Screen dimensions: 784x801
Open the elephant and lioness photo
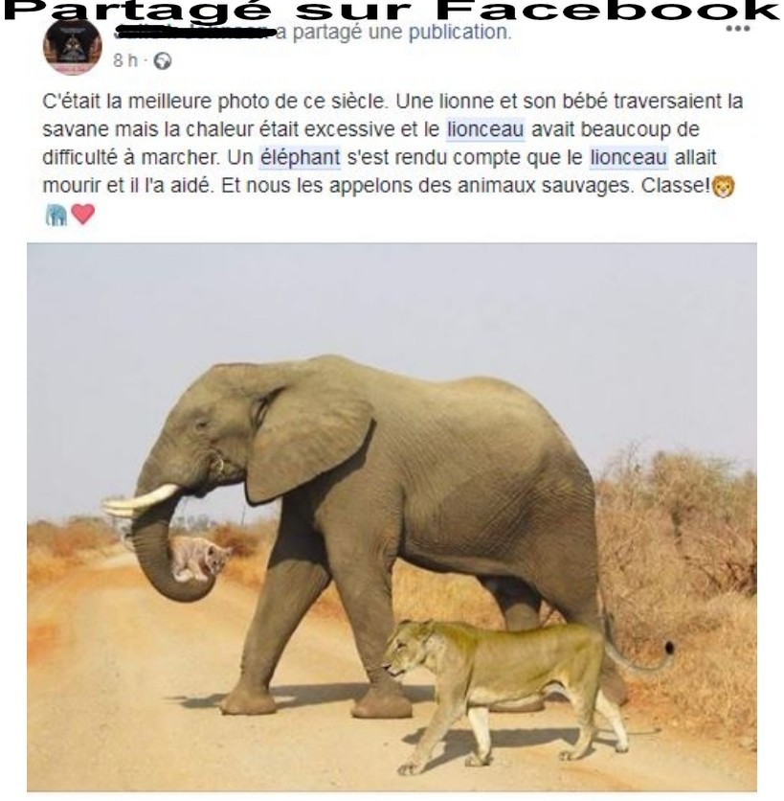[392, 517]
